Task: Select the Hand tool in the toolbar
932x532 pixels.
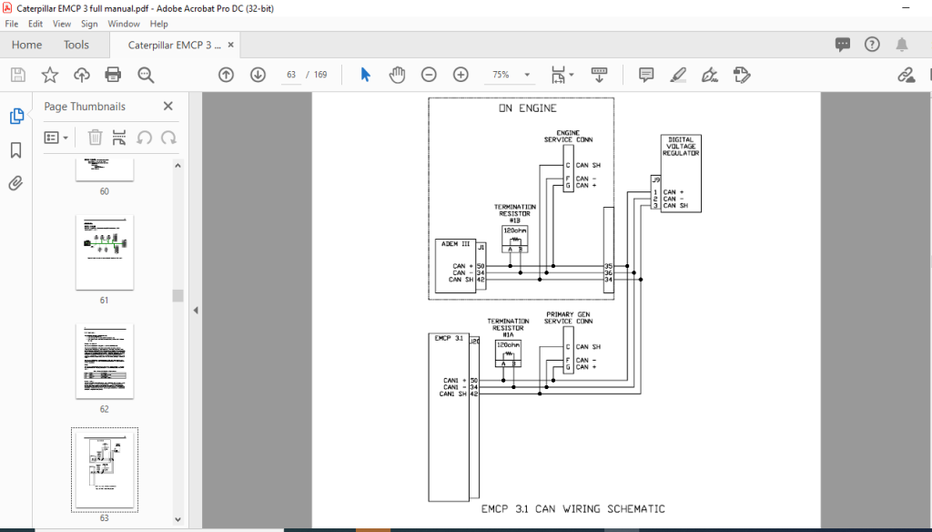Action: click(x=397, y=75)
